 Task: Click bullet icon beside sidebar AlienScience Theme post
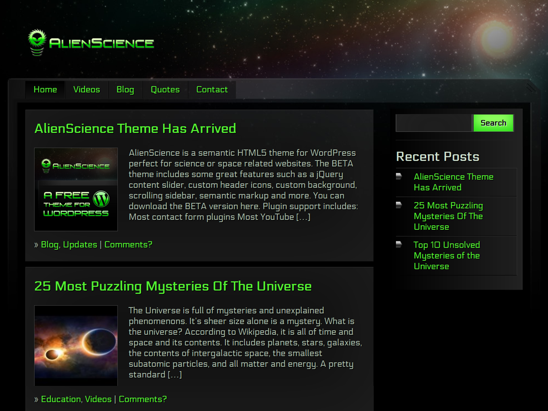tap(399, 176)
